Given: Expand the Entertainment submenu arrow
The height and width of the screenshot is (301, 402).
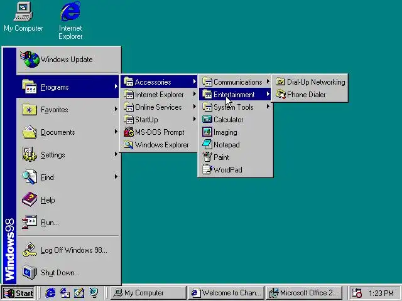Looking at the screenshot, I should [268, 94].
